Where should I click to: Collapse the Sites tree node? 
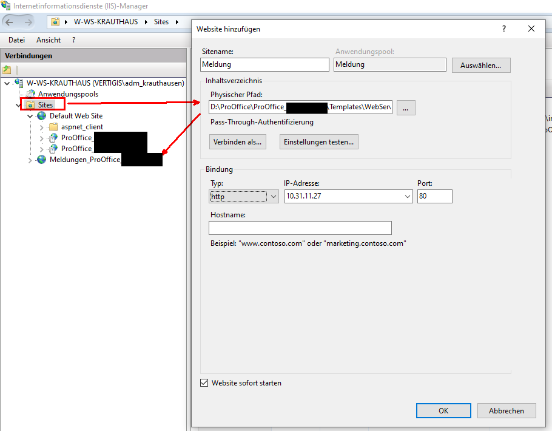click(18, 105)
